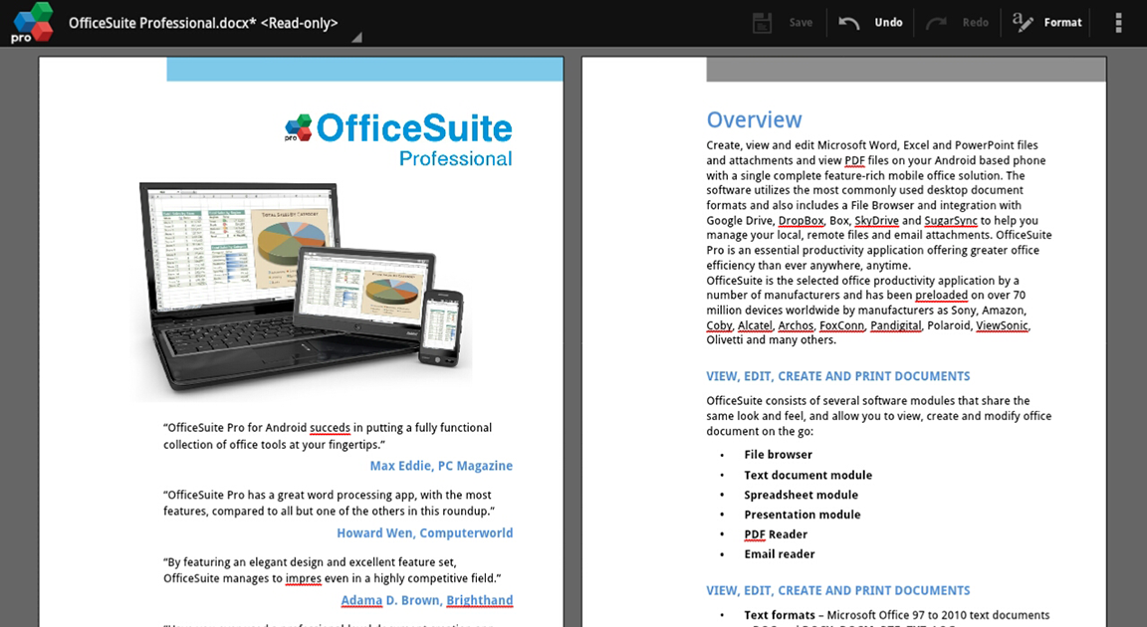Screen dimensions: 1147x627
Task: Click the underlined word SugarSync
Action: tap(950, 220)
